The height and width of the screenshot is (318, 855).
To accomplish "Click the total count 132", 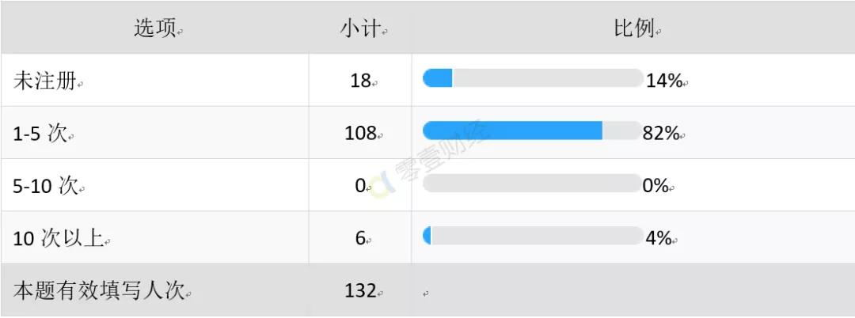I will click(360, 291).
